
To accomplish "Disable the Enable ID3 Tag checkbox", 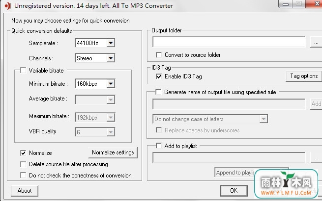I will [159, 76].
